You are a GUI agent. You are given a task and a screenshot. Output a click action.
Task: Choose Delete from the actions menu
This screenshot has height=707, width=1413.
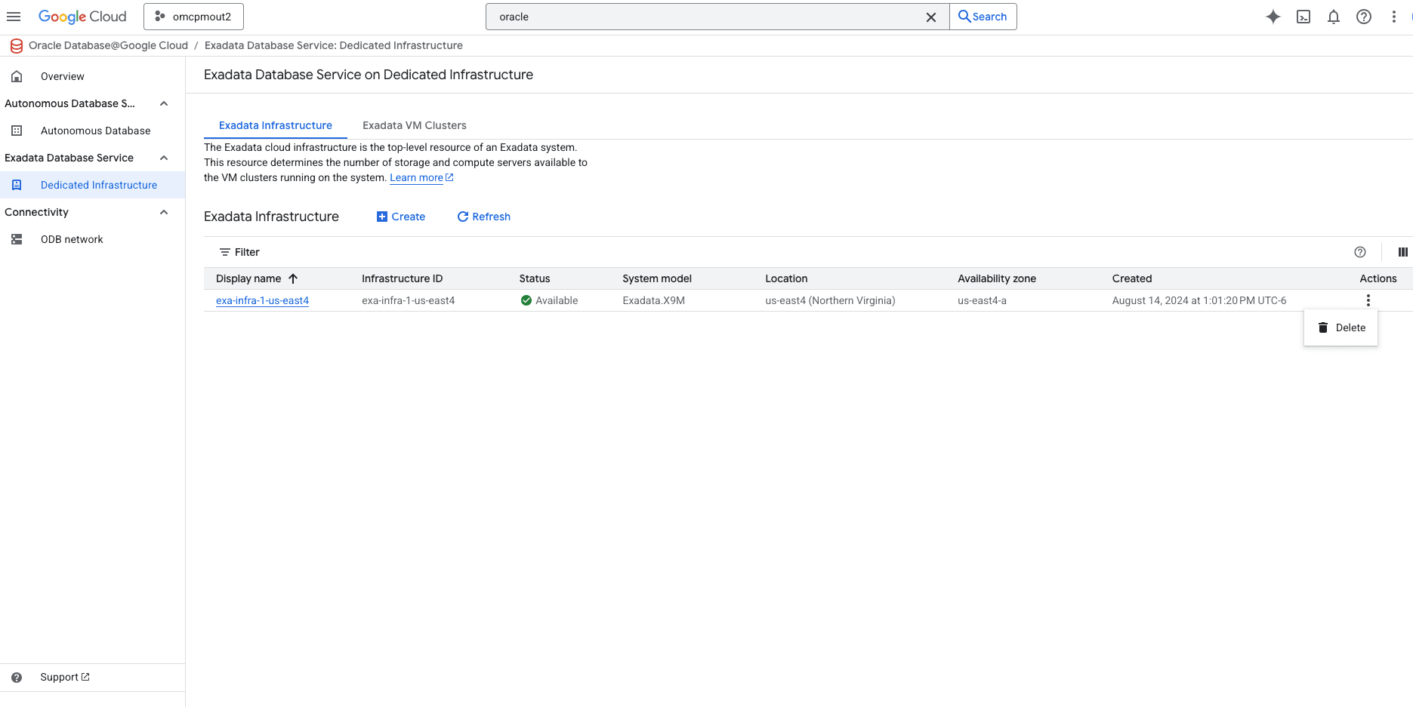pos(1341,327)
